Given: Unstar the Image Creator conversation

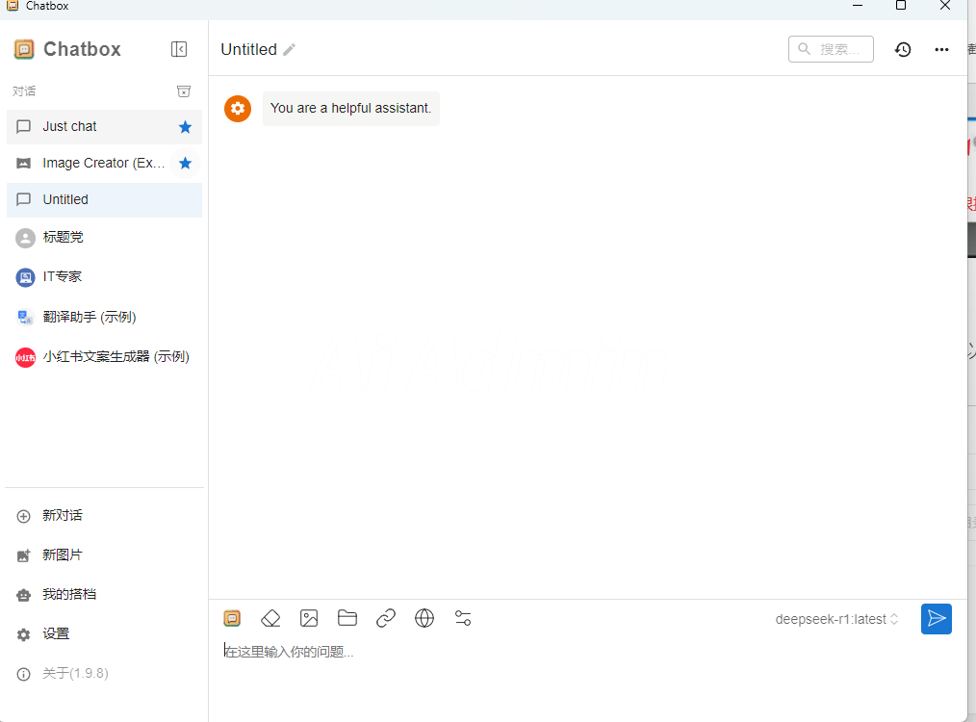Looking at the screenshot, I should 185,164.
